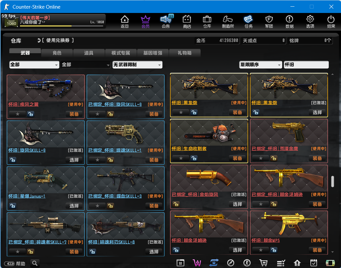Click the scroll-up arrow of inventory list
Screen dimensions: 341x268
point(333,74)
